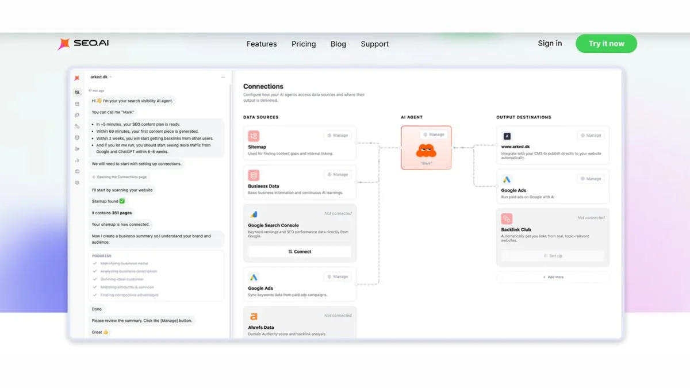Connect Google Search Console
This screenshot has height=388, width=690.
coord(300,251)
